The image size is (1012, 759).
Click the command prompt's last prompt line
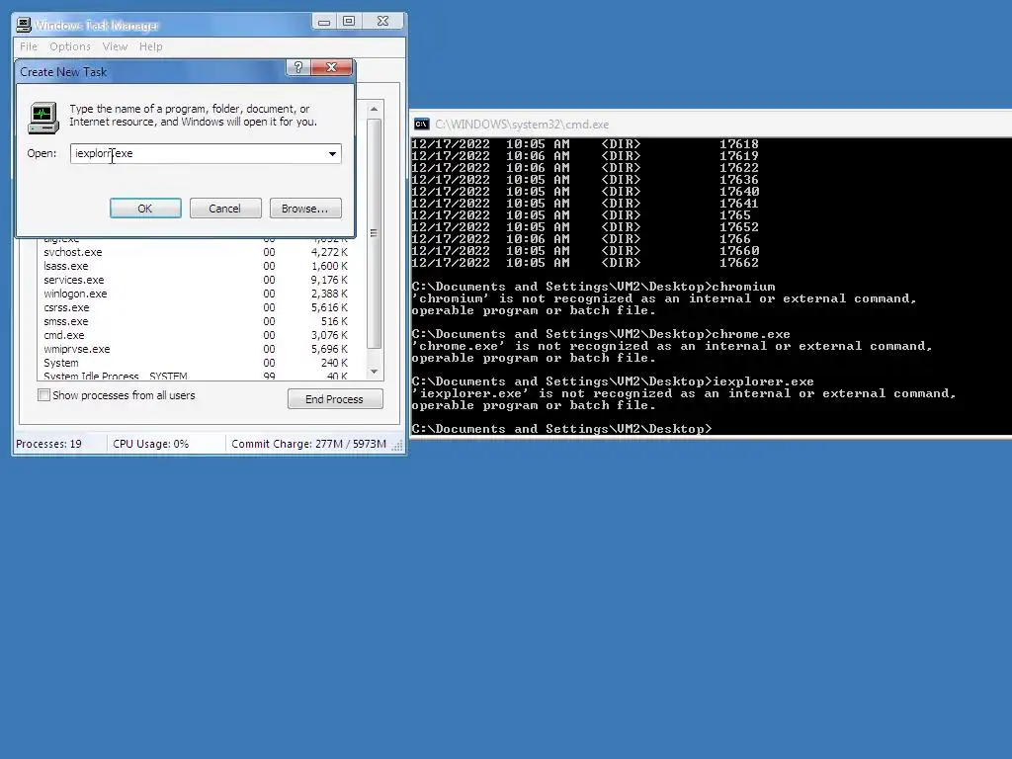tap(561, 429)
